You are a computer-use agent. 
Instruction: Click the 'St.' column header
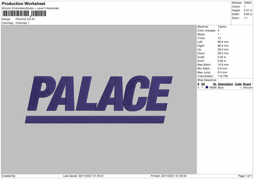(x=215, y=84)
